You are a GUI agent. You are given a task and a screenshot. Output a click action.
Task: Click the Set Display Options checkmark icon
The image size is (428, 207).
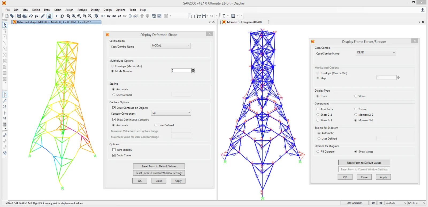pos(159,16)
